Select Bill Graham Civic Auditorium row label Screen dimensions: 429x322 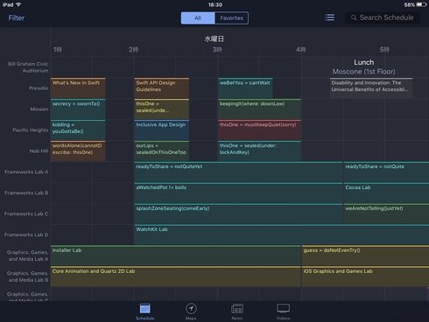tap(28, 67)
